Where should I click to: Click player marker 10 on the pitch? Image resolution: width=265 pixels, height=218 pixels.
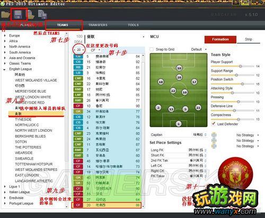(x=179, y=68)
